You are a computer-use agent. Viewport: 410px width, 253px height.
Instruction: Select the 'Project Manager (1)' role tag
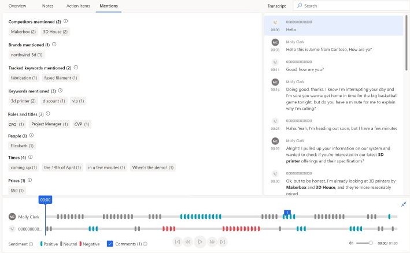click(x=49, y=124)
